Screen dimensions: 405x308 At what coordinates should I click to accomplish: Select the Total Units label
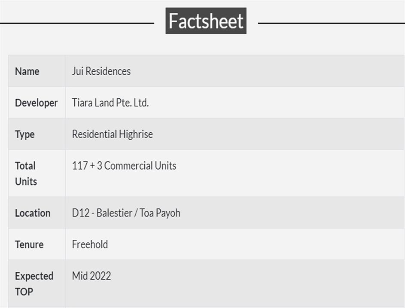point(26,174)
